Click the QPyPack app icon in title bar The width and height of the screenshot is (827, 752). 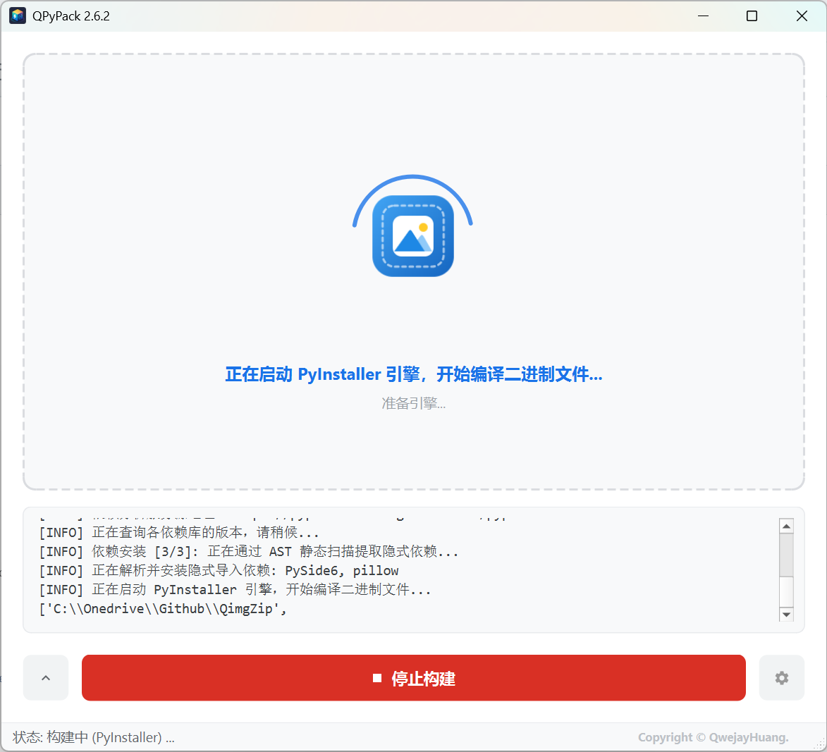coord(18,16)
